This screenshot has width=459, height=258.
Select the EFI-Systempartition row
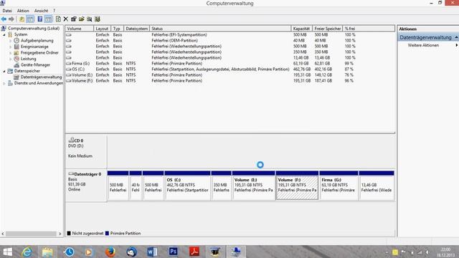(x=229, y=35)
